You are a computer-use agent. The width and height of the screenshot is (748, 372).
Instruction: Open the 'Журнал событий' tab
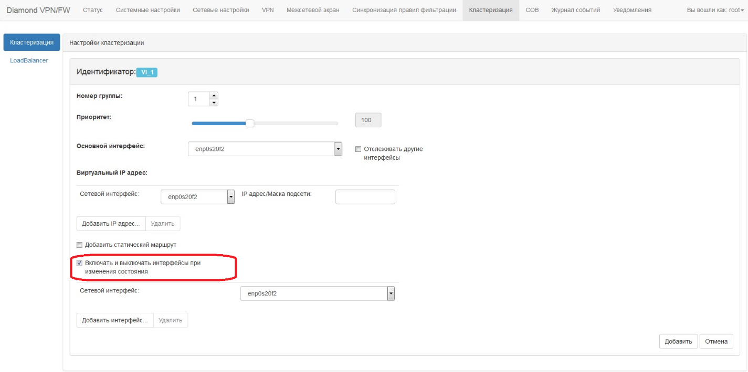[576, 10]
